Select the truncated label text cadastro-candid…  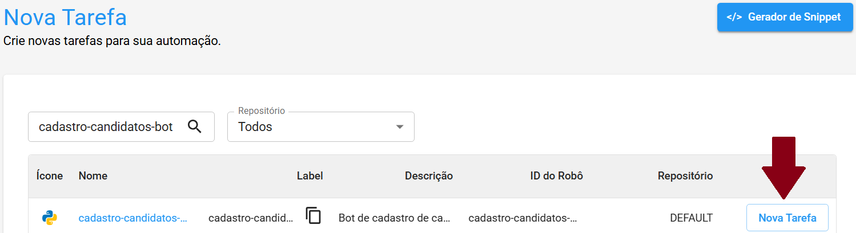coord(251,218)
